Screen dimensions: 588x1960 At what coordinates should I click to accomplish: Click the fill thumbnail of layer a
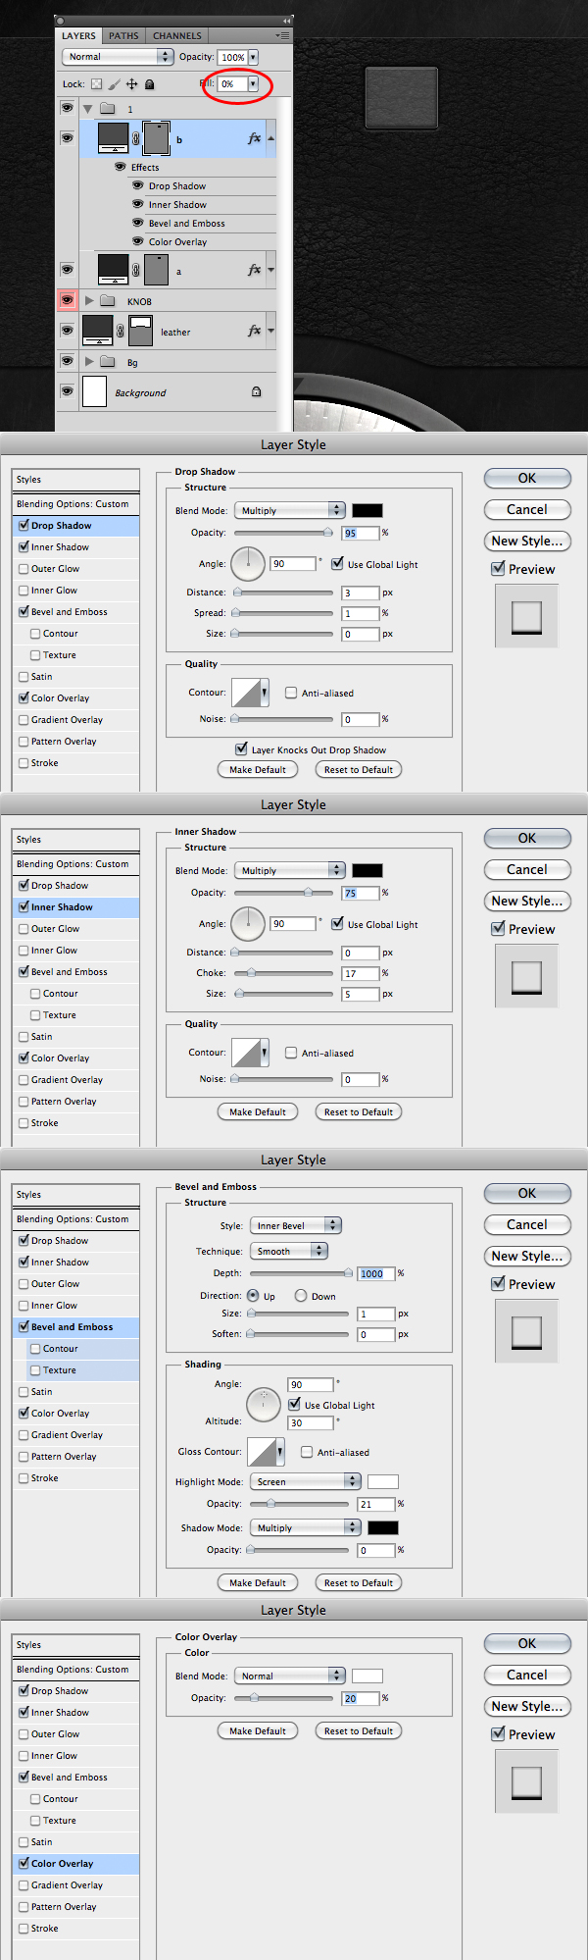114,269
